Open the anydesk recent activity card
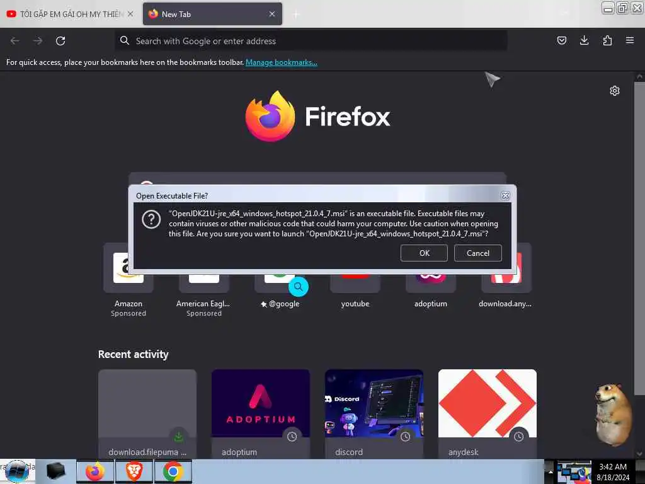 click(488, 414)
